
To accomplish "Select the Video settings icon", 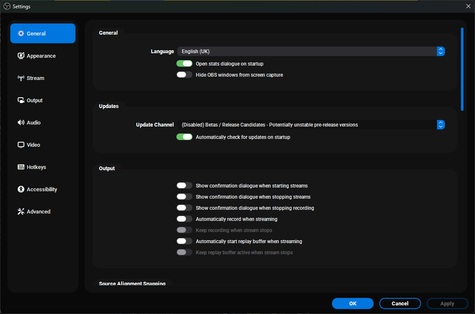I will click(21, 145).
